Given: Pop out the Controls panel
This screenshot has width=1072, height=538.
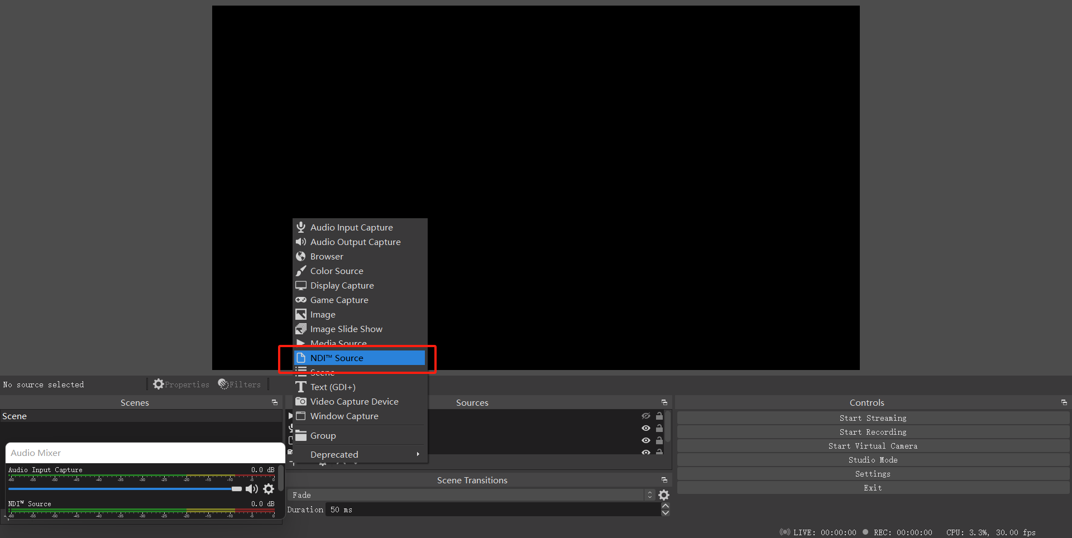Looking at the screenshot, I should [x=1064, y=401].
